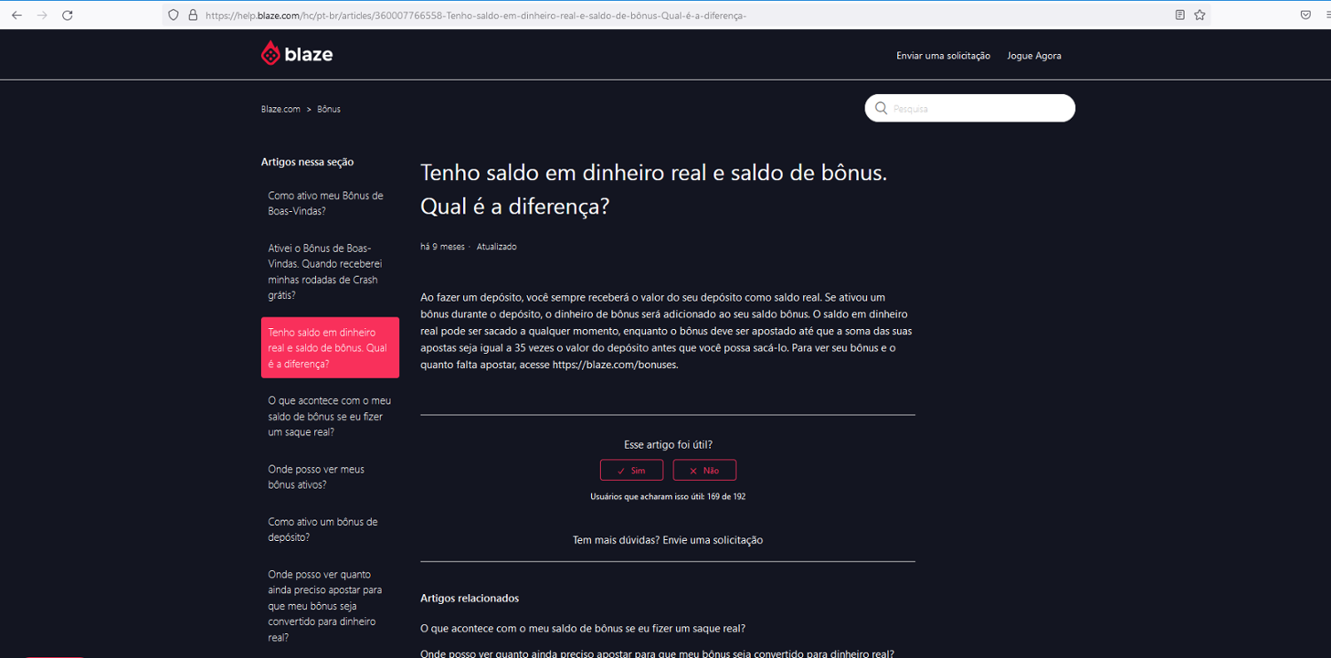This screenshot has height=658, width=1331.
Task: Click 'Envie uma solicitação' link below votes
Action: click(x=712, y=540)
